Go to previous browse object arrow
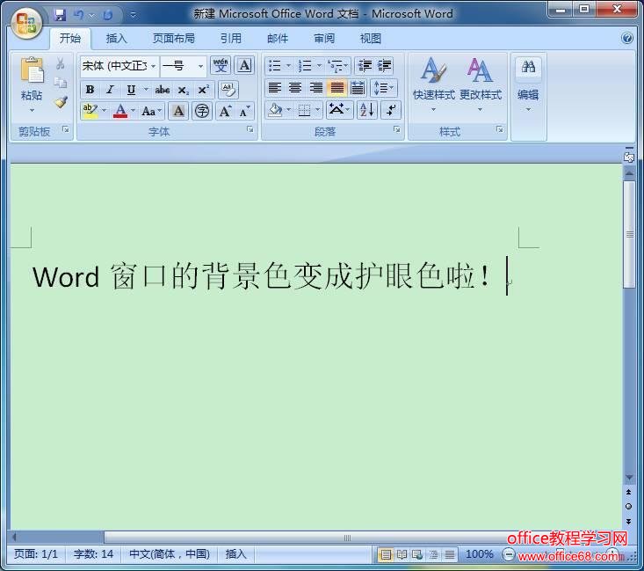 pos(628,492)
